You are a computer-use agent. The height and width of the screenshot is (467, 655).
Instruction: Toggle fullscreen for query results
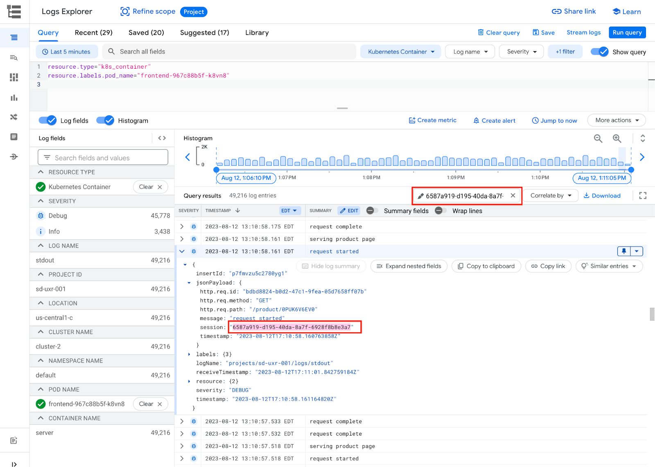coord(643,195)
